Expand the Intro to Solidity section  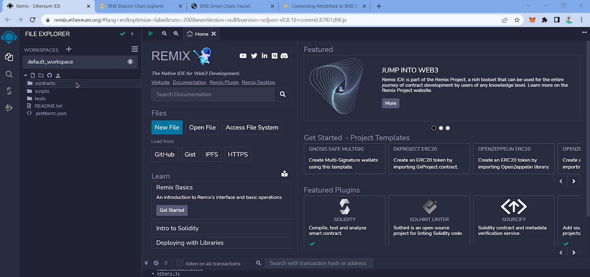pyautogui.click(x=221, y=228)
